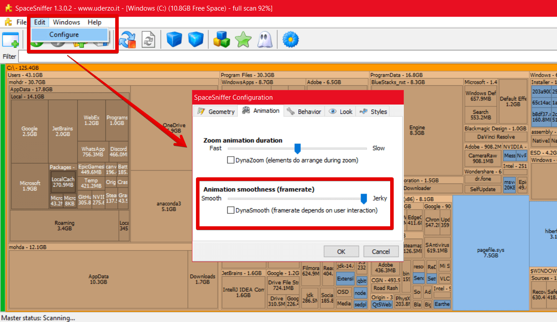557x322 pixels.
Task: Select the DaVinci Resolve block
Action: click(x=496, y=137)
